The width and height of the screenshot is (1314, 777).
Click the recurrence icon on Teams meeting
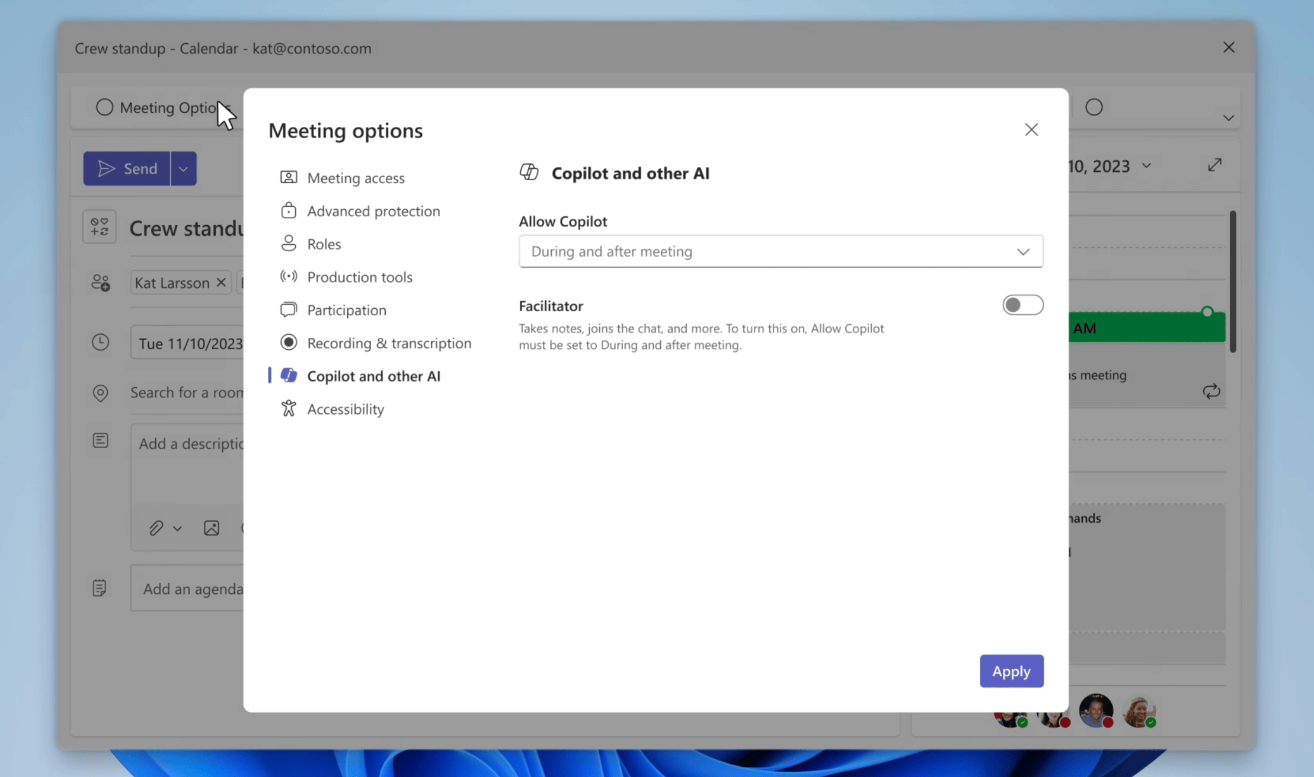pyautogui.click(x=1211, y=391)
